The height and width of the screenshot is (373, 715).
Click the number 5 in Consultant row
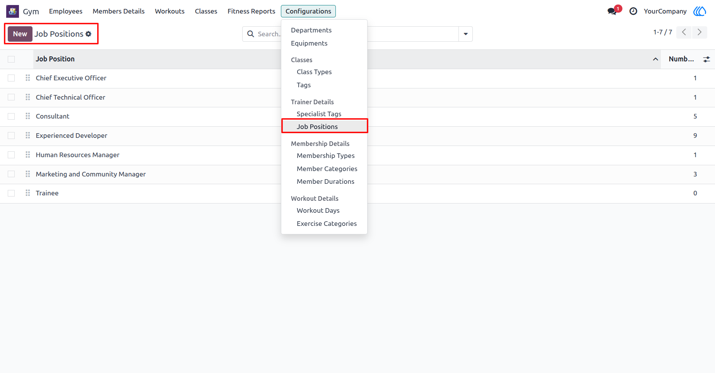[695, 116]
